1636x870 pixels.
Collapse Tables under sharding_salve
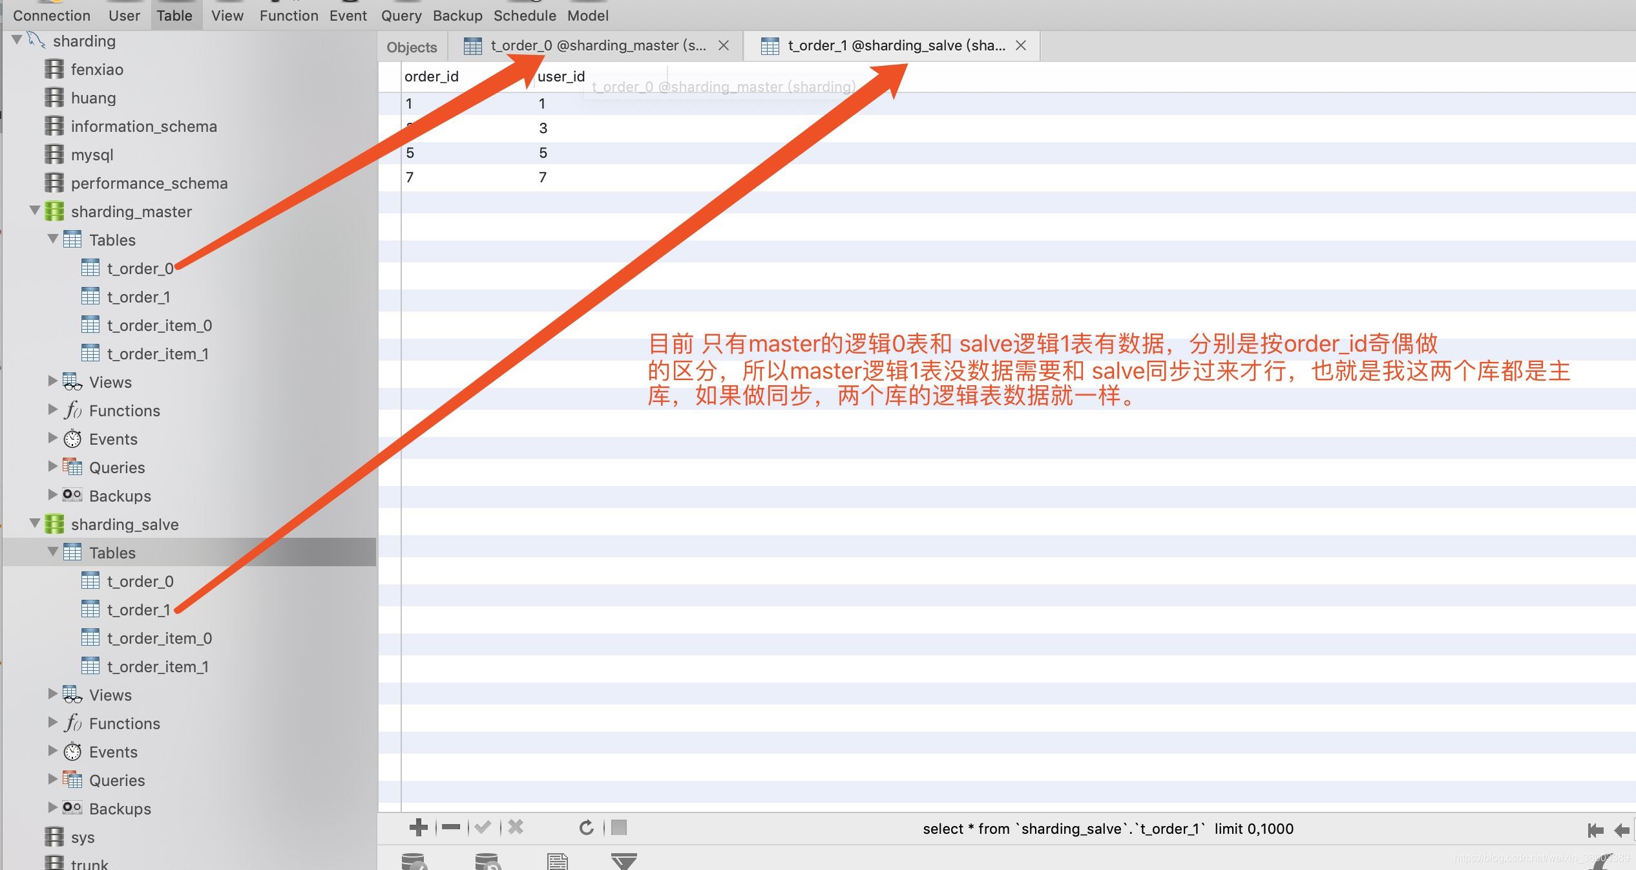pyautogui.click(x=54, y=552)
